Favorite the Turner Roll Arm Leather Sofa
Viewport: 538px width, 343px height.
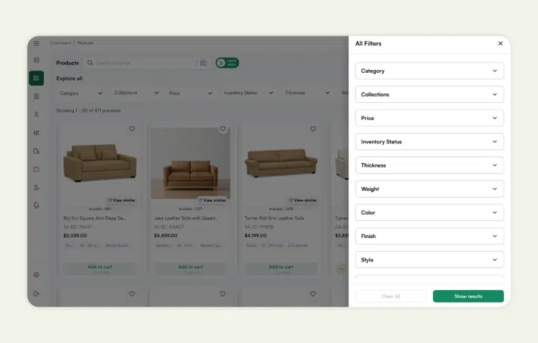313,129
